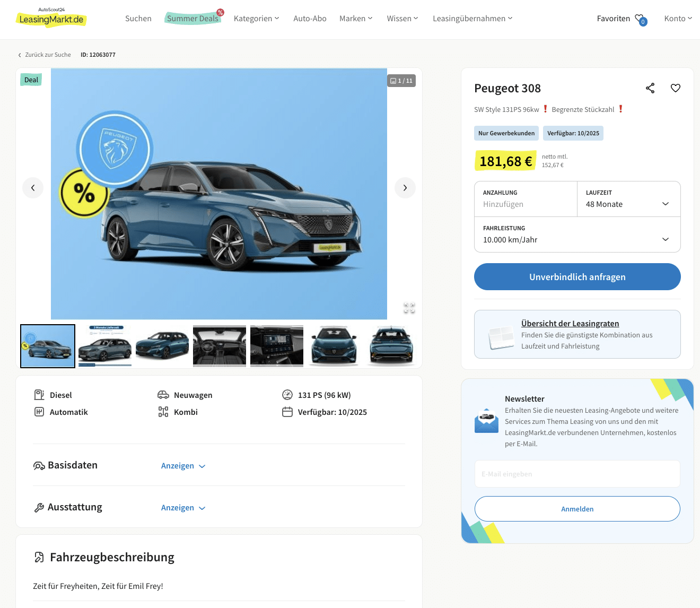Select seventh thumbnail rear view

(391, 346)
